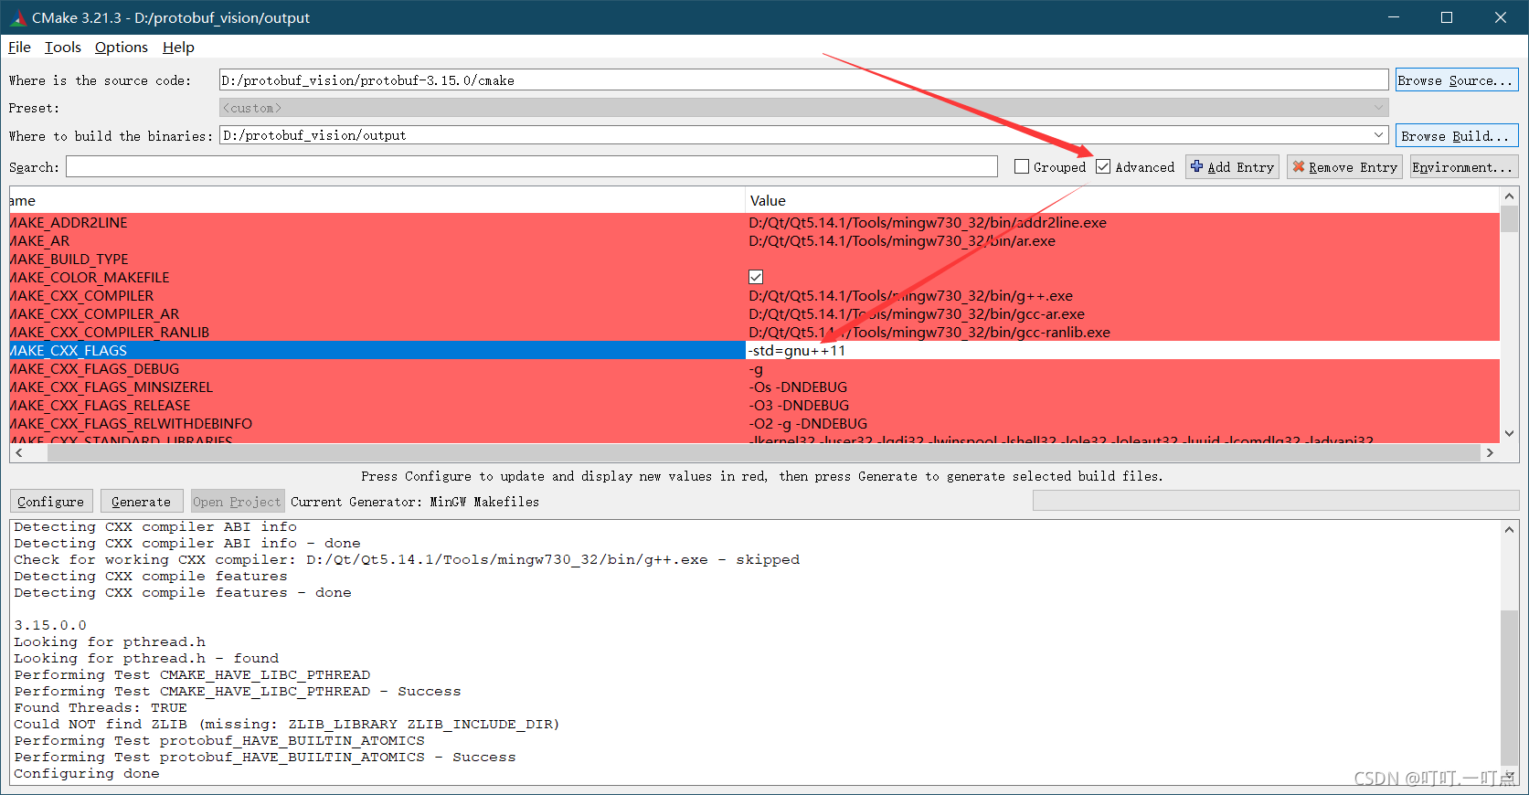Click the output log vertical scrollbar thumb
Viewport: 1529px width, 795px height.
[x=1509, y=689]
